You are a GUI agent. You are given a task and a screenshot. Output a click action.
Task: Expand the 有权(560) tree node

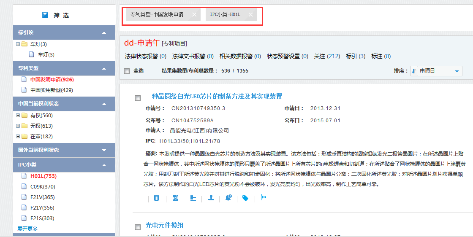coord(18,116)
